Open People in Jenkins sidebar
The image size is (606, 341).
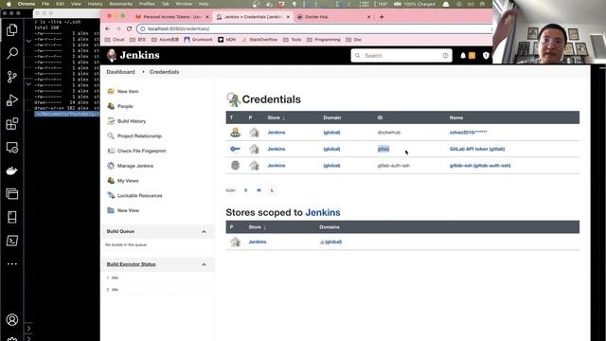(125, 106)
